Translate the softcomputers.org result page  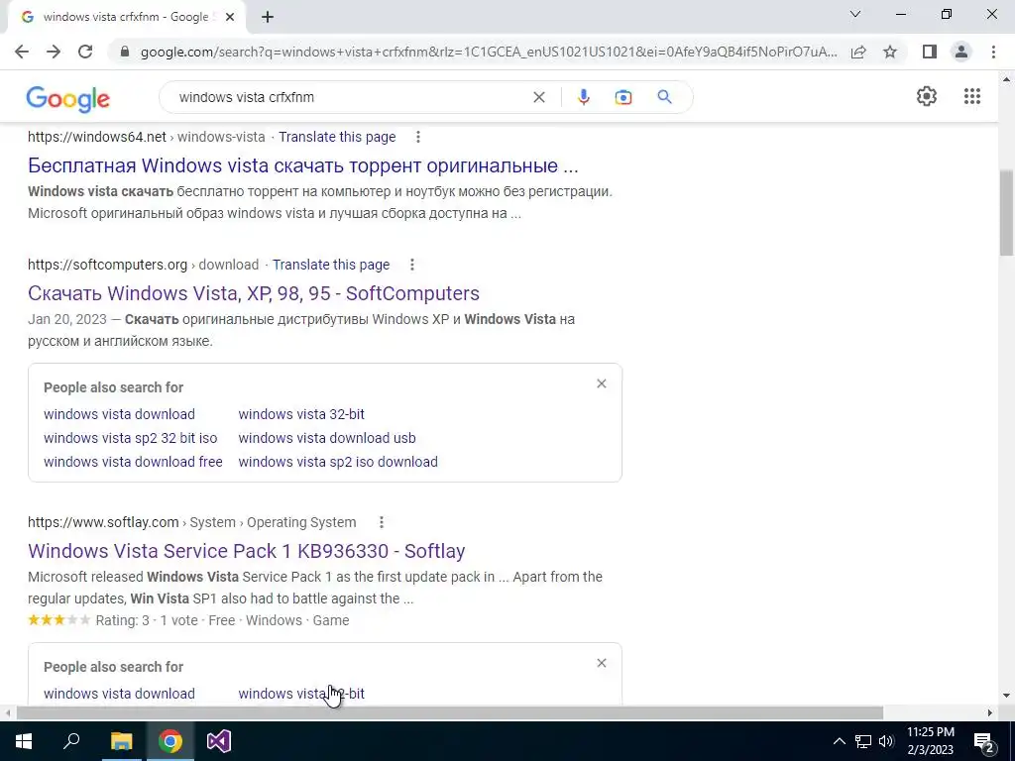click(331, 265)
